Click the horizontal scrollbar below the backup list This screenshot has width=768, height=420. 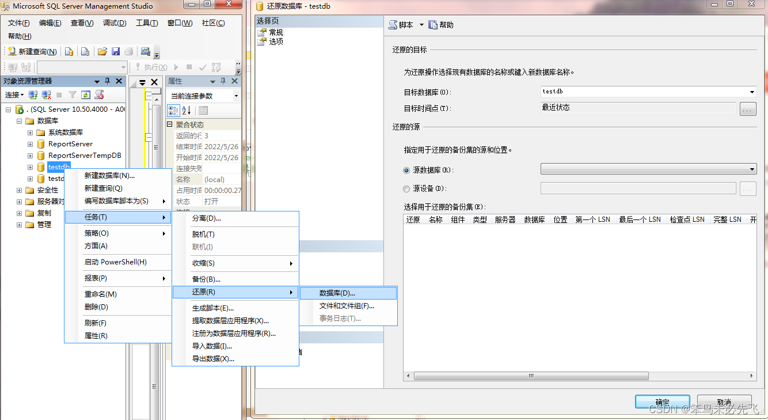(x=530, y=376)
